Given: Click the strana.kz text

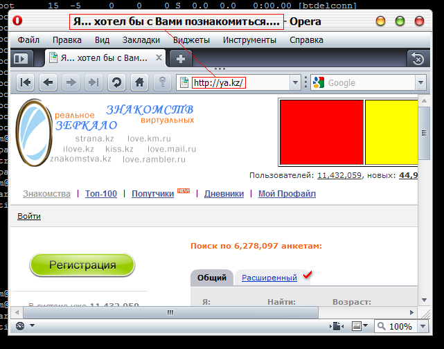Looking at the screenshot, I should point(95,138).
